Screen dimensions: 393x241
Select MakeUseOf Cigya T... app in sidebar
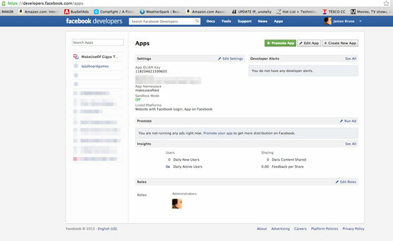[99, 57]
